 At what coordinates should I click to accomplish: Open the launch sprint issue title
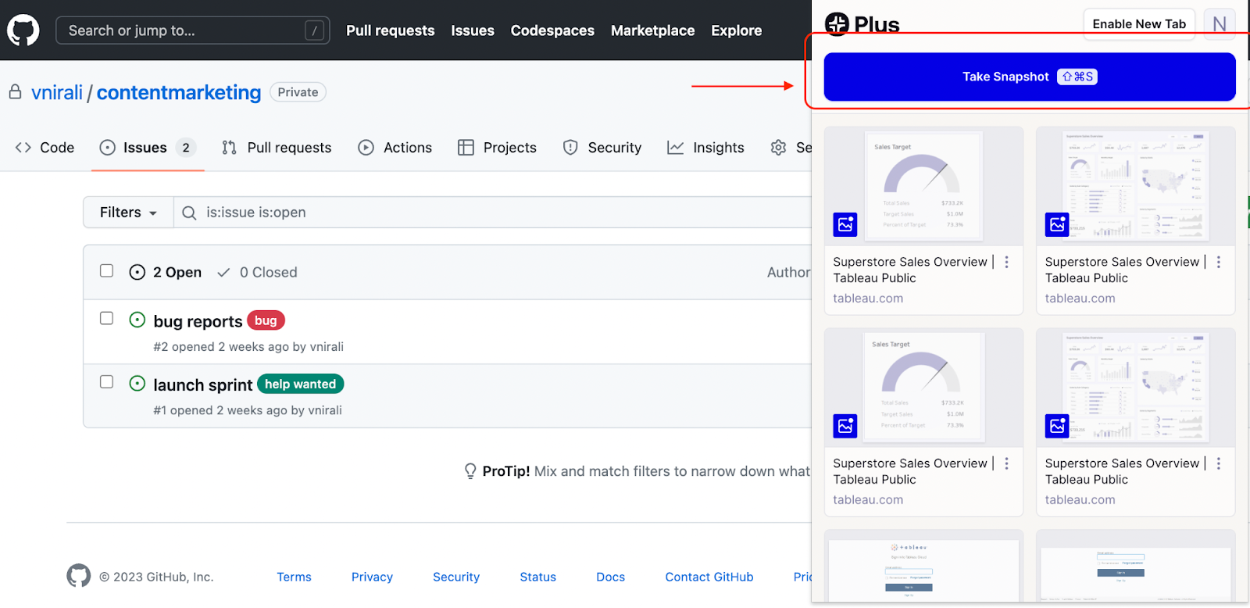[203, 384]
